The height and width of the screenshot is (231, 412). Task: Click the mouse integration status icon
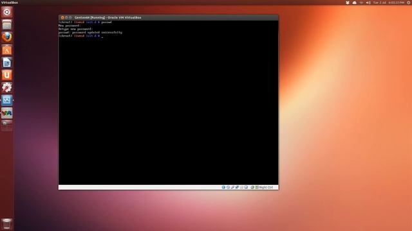click(252, 187)
